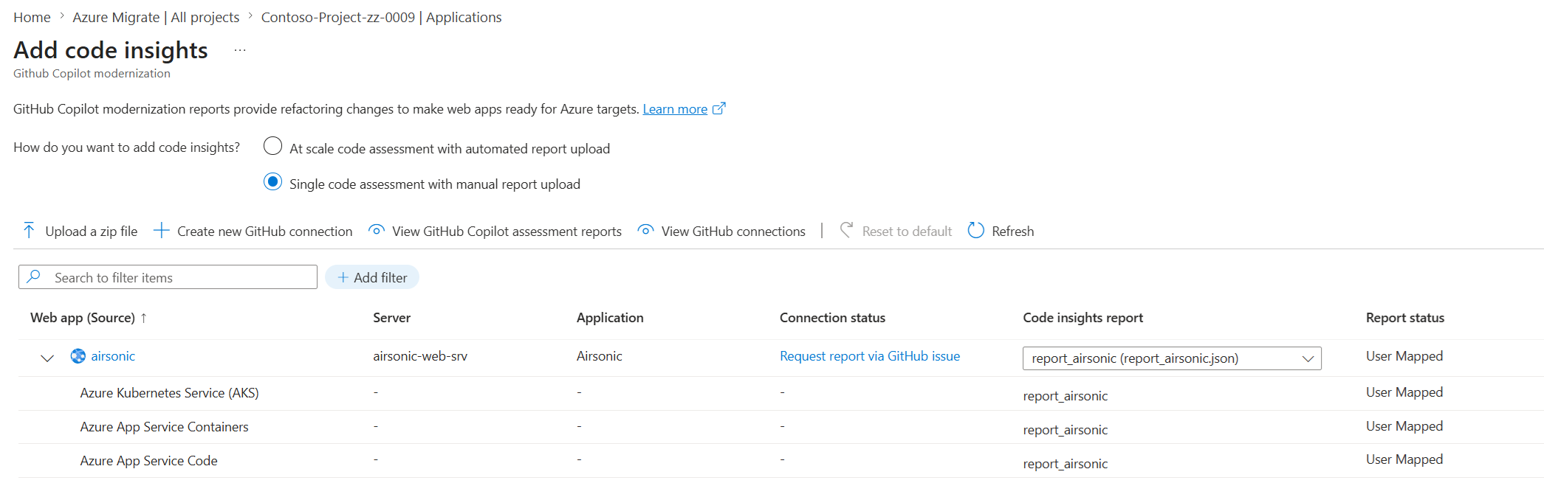Open the report_airsonic code insights report dropdown
1544x483 pixels.
coord(1172,358)
